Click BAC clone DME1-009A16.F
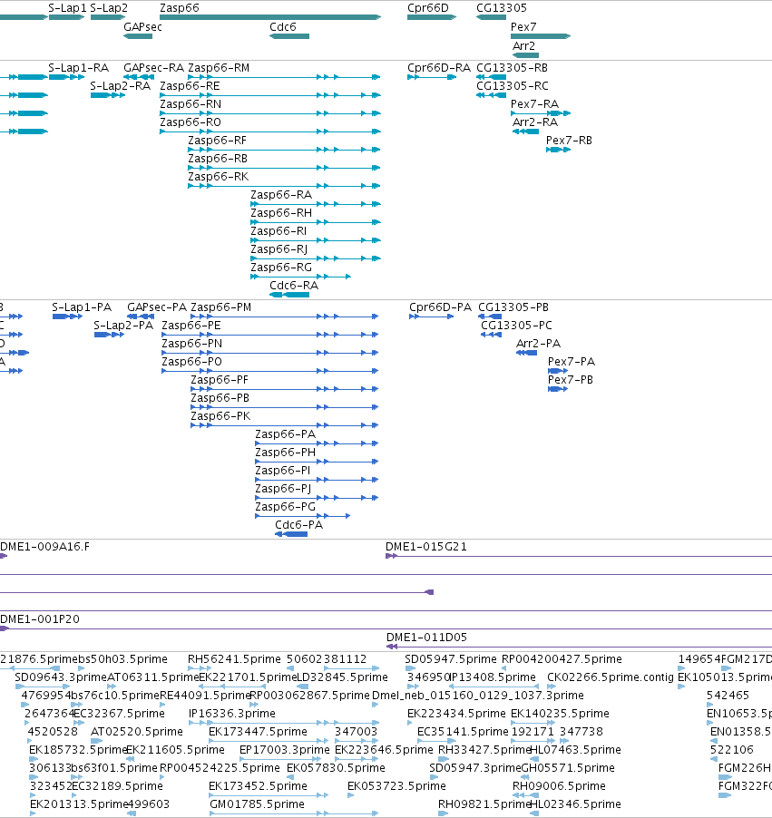The width and height of the screenshot is (772, 818). tap(44, 547)
